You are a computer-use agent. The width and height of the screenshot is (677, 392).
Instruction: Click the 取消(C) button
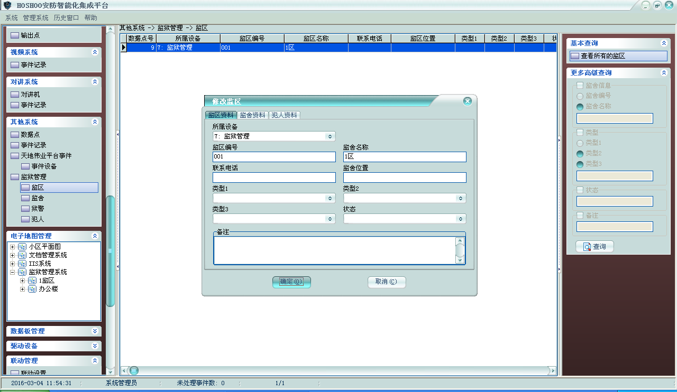386,282
